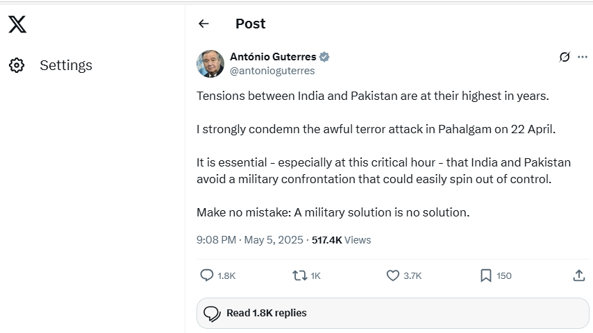Open the Settings menu item label
The width and height of the screenshot is (593, 333).
point(66,65)
